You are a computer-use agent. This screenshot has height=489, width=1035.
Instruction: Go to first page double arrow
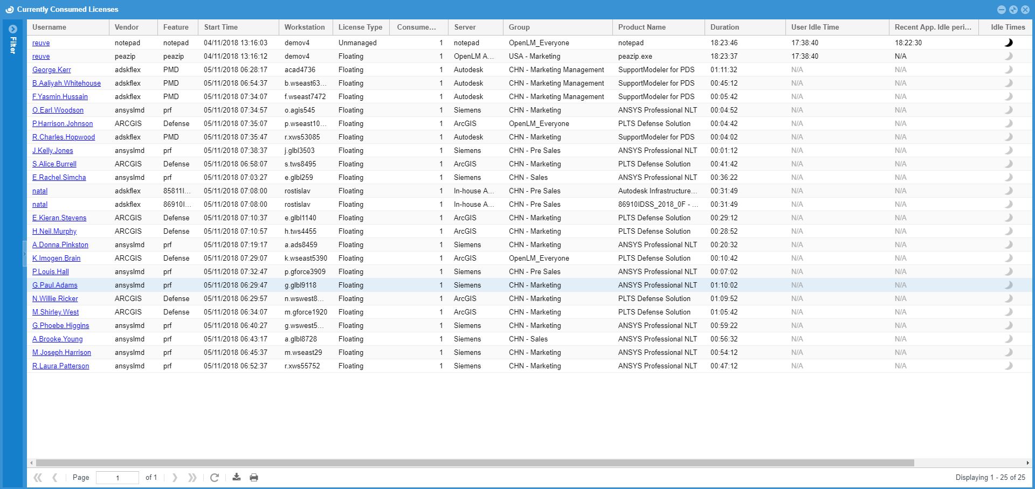pyautogui.click(x=38, y=478)
